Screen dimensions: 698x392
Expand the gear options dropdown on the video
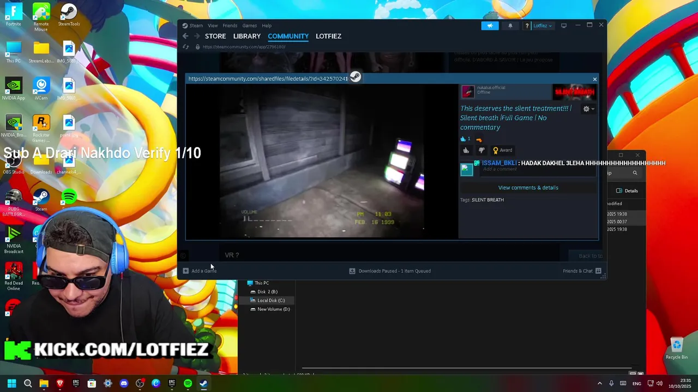tap(588, 109)
